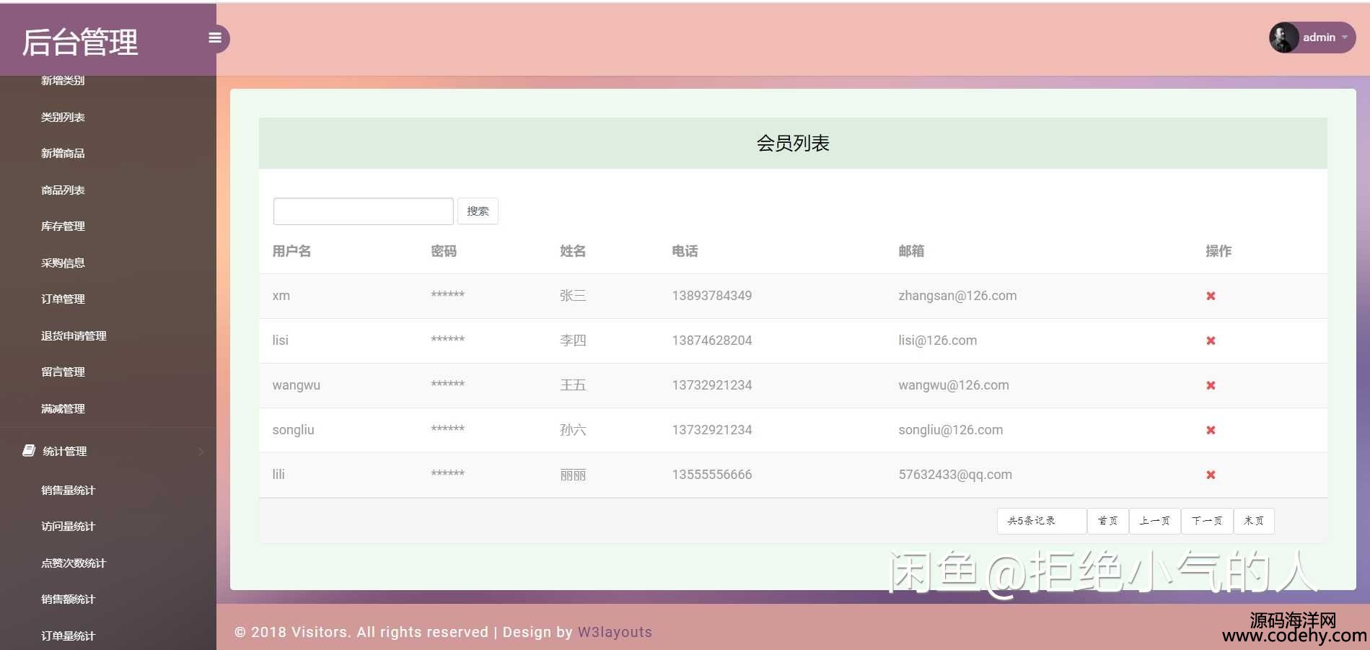This screenshot has height=650, width=1370.
Task: Delete the lili member with red X
Action: 1211,475
